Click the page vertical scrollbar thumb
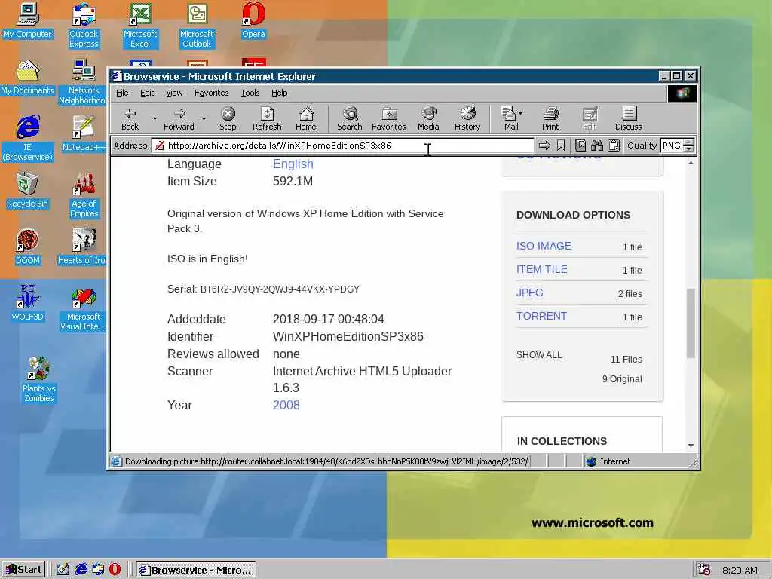 (691, 323)
